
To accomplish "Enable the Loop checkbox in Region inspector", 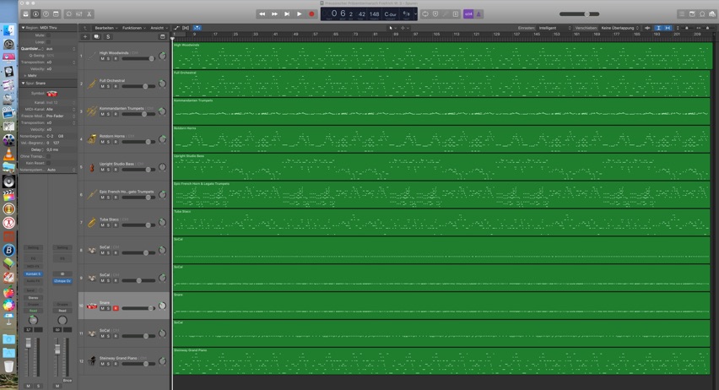I will tap(49, 41).
